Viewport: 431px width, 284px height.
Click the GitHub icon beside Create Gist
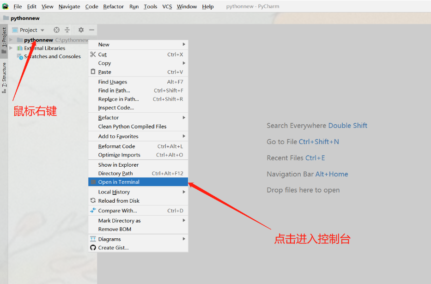tap(93, 248)
